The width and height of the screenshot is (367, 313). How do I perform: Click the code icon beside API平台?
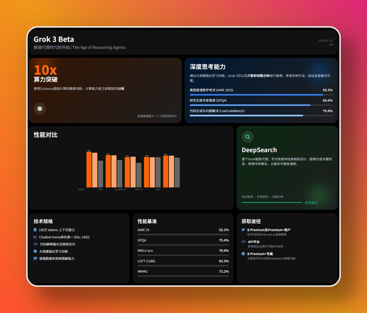point(244,242)
